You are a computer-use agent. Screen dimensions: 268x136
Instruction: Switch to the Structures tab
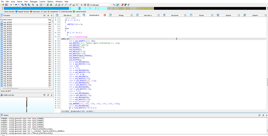click(175, 15)
